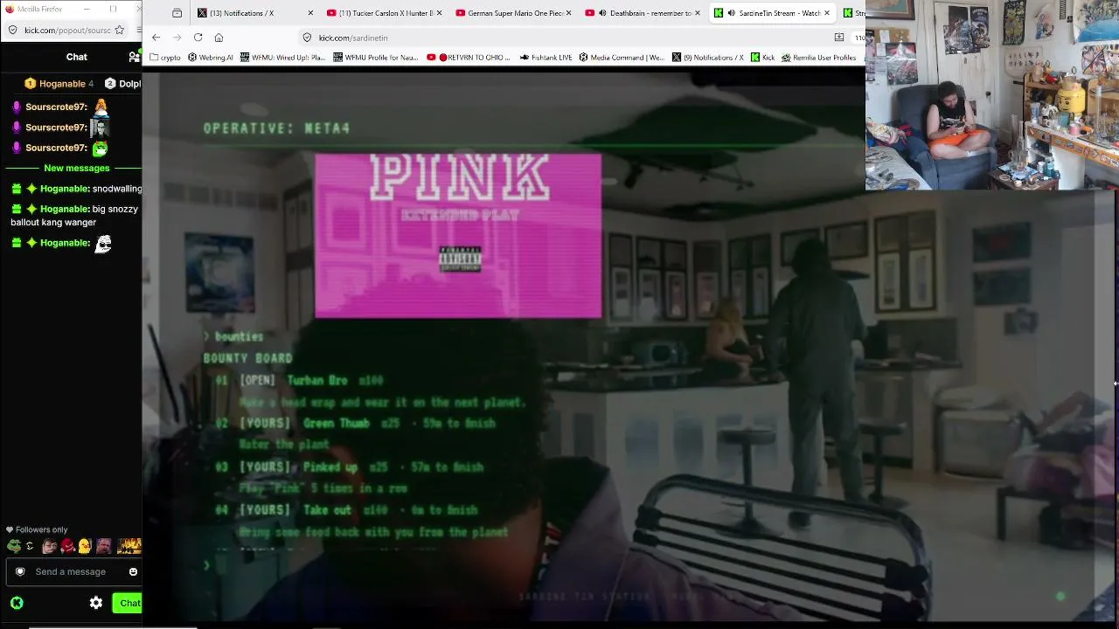The height and width of the screenshot is (629, 1119).
Task: Open the WFMU: Wired Up bookmark
Action: pos(283,58)
